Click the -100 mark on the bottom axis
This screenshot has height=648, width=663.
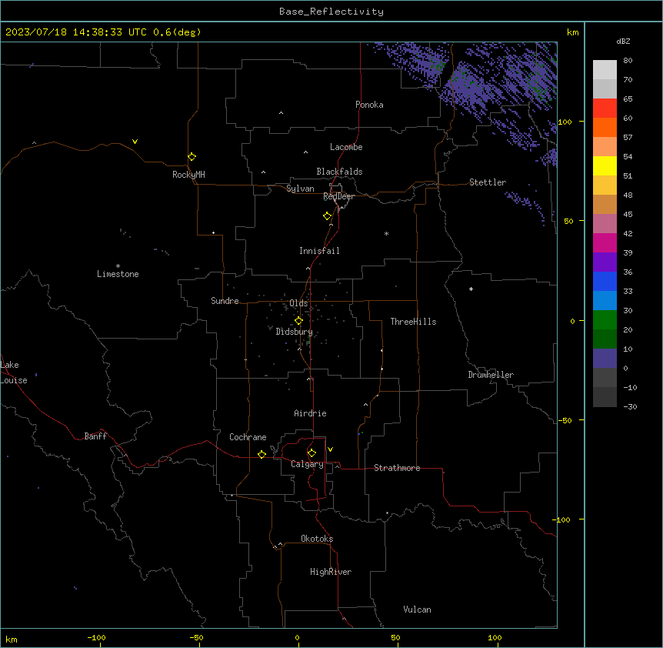(96, 637)
